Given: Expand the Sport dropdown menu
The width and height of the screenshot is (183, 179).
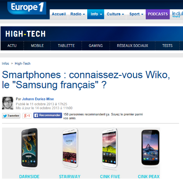Looking at the screenshot, I should [136, 14].
